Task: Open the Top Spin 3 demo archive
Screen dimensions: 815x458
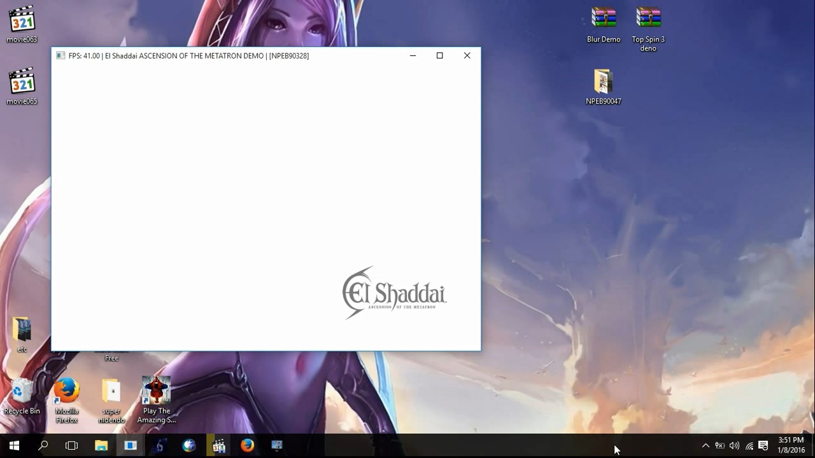Action: pos(648,18)
